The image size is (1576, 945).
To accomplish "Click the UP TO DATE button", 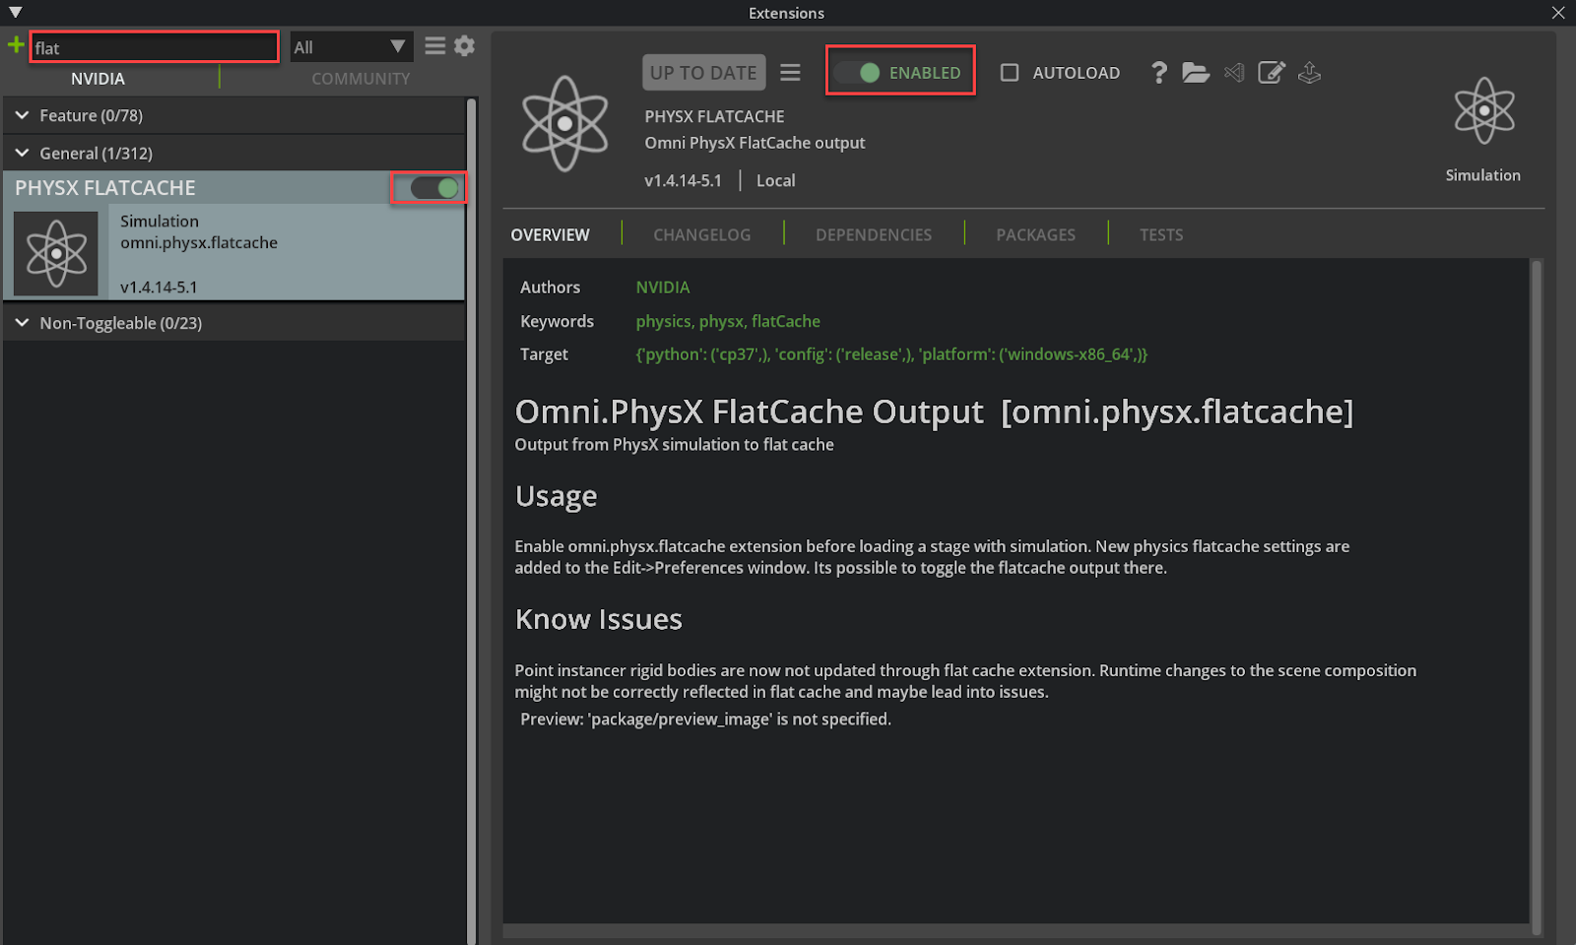I will click(703, 73).
